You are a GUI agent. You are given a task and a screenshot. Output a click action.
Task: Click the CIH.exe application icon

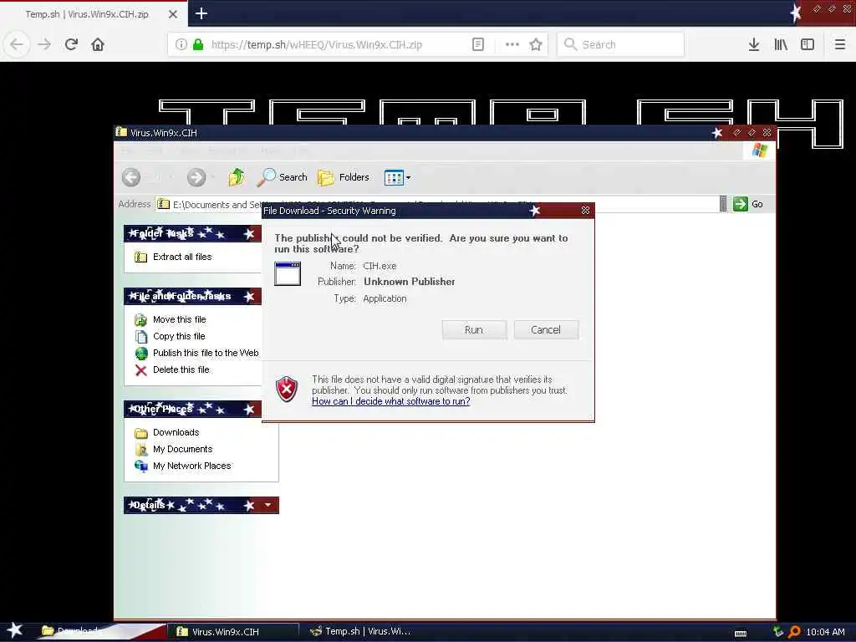click(288, 273)
